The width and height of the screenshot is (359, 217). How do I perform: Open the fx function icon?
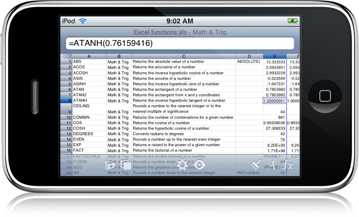tap(289, 165)
